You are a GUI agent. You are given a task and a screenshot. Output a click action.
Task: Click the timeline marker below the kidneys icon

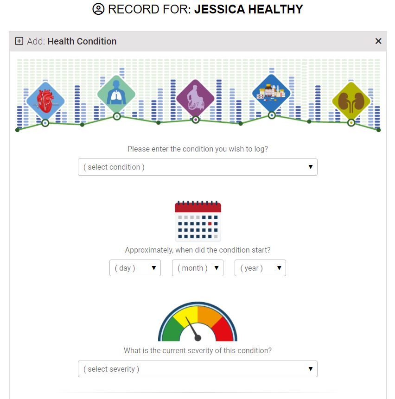coord(351,123)
